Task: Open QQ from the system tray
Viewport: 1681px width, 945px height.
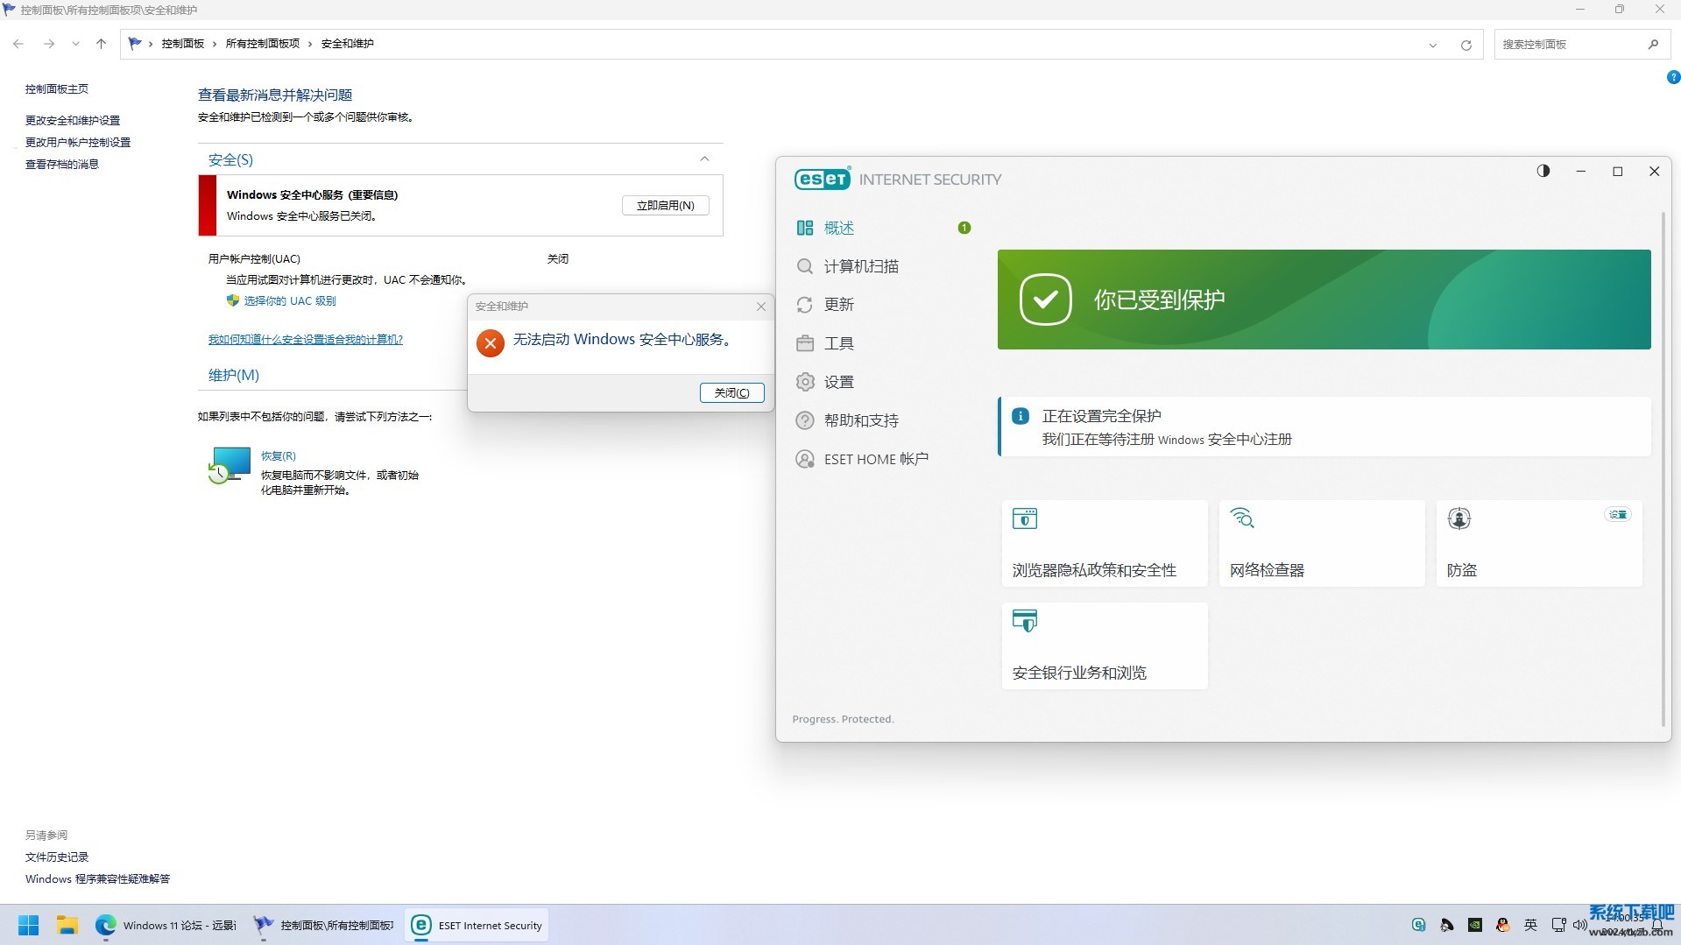Action: coord(1502,925)
